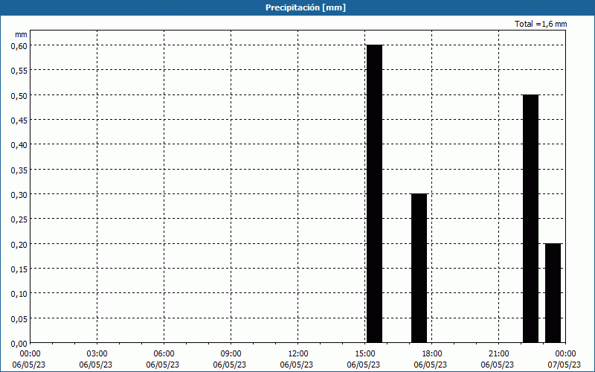This screenshot has width=595, height=372.
Task: Click the 21:00 time axis label
Action: coord(498,354)
